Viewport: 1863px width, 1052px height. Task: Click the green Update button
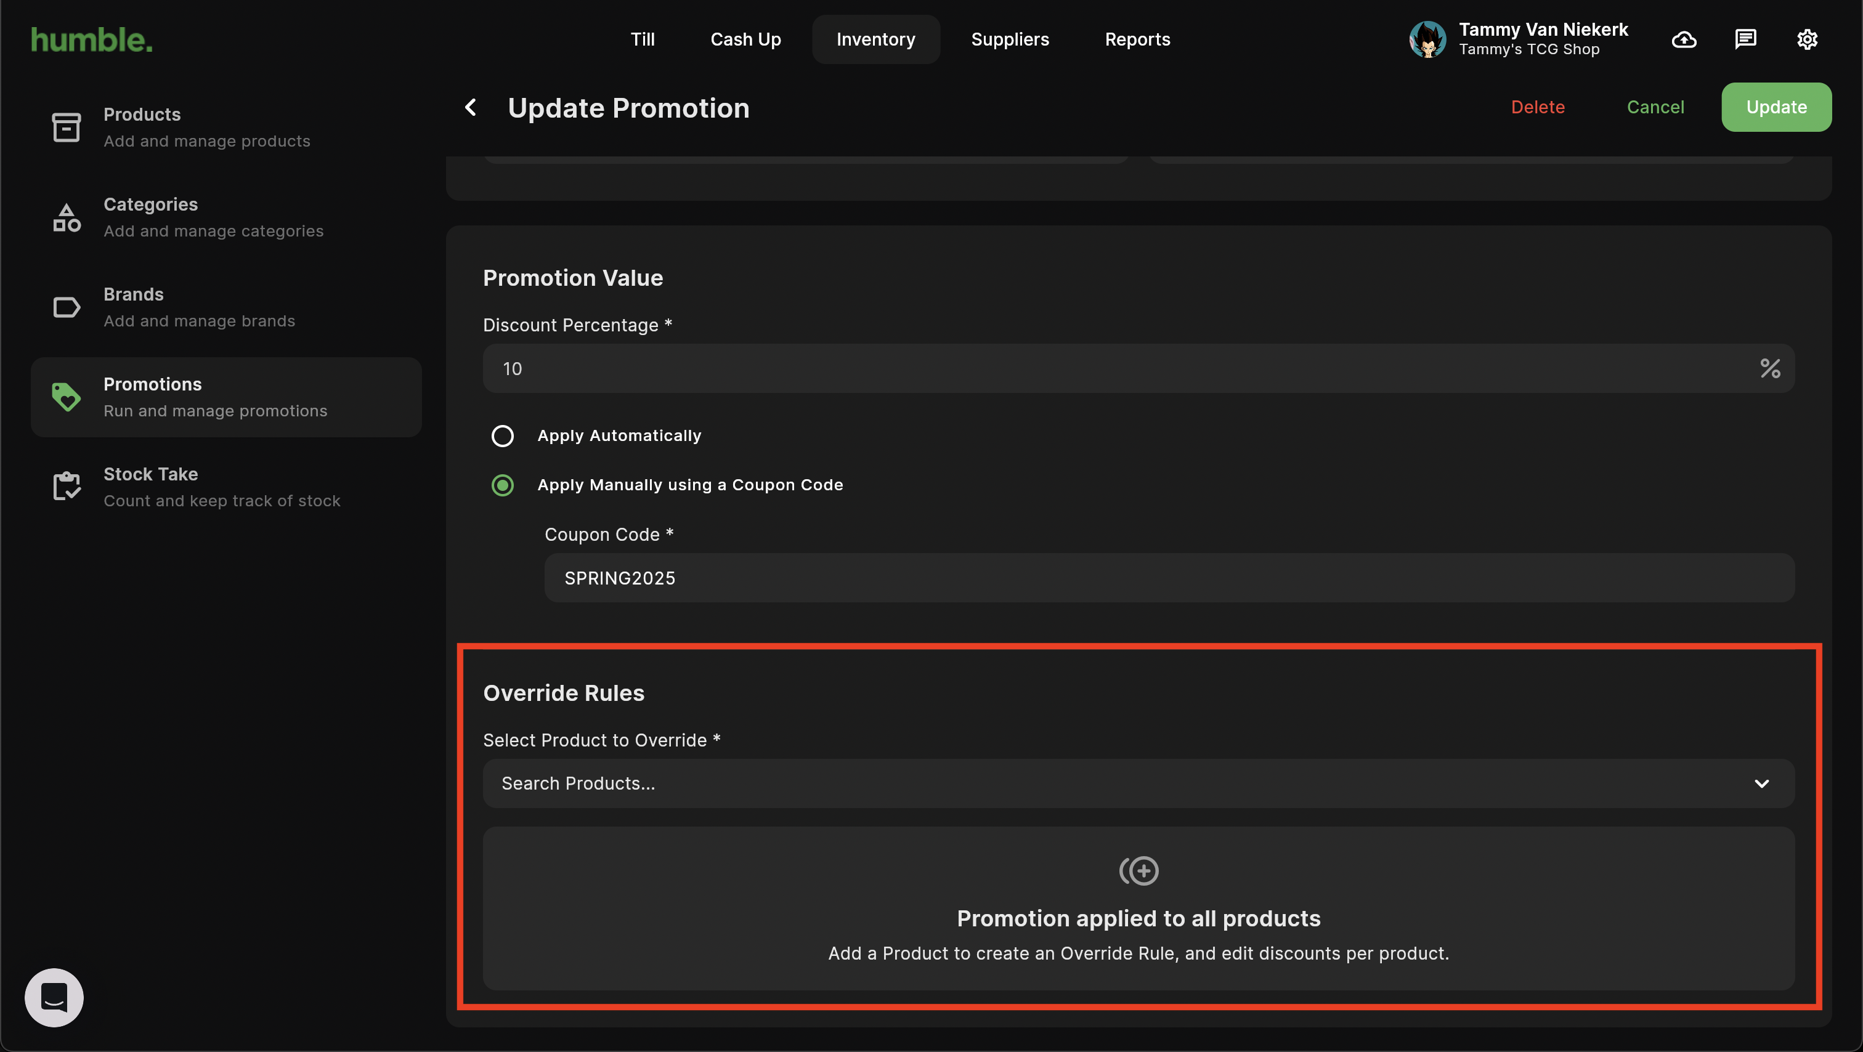pos(1776,107)
